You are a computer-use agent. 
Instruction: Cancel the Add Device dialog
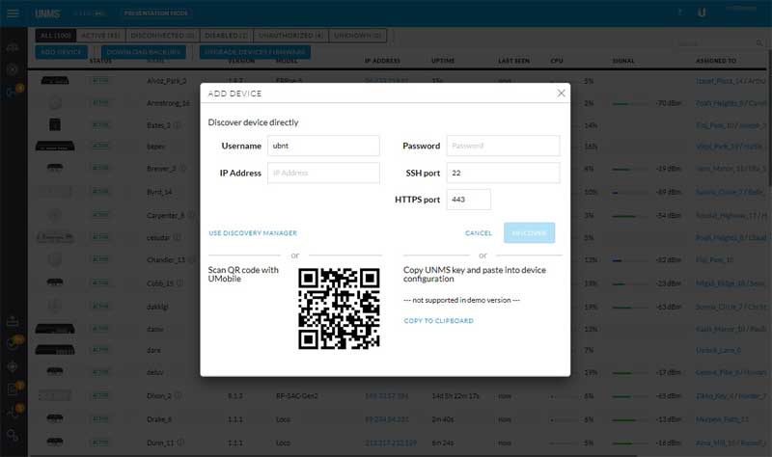click(479, 233)
